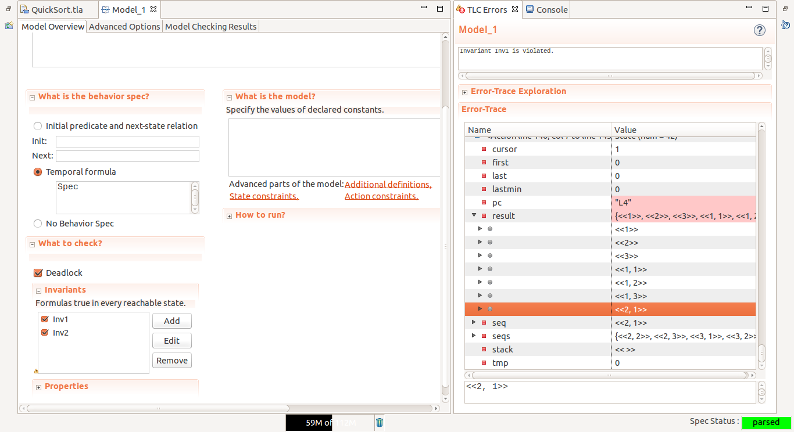Expand the 'How to run?' section
Viewport: 794px width, 432px height.
point(230,216)
